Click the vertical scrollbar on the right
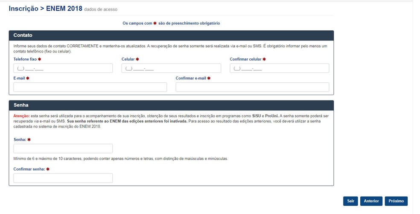Image resolution: width=420 pixels, height=214 pixels. coord(416,107)
